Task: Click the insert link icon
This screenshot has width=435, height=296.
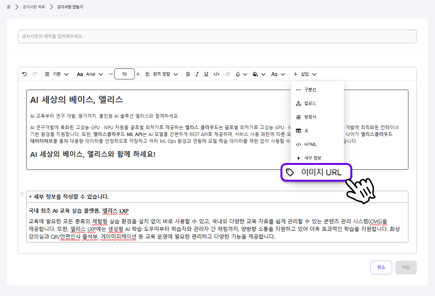Action: [x=227, y=74]
